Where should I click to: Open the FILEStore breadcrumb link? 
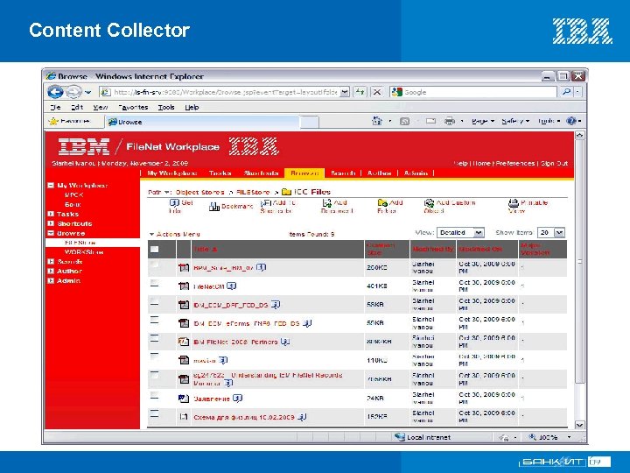coord(253,192)
